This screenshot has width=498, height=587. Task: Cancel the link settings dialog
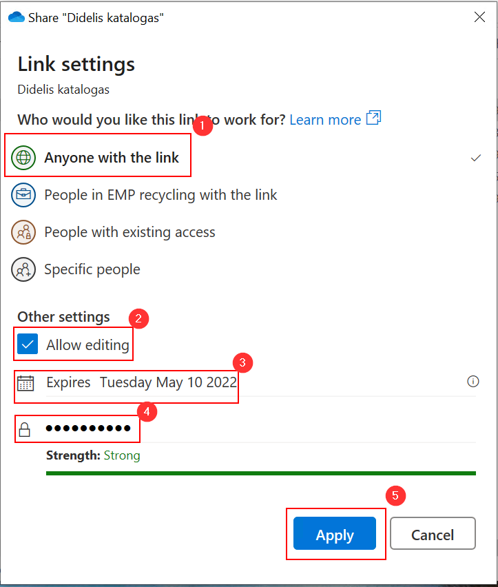click(433, 535)
